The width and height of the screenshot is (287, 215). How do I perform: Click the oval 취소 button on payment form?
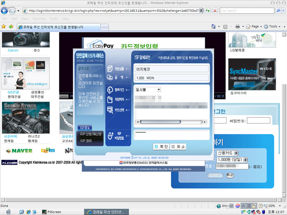click(230, 175)
